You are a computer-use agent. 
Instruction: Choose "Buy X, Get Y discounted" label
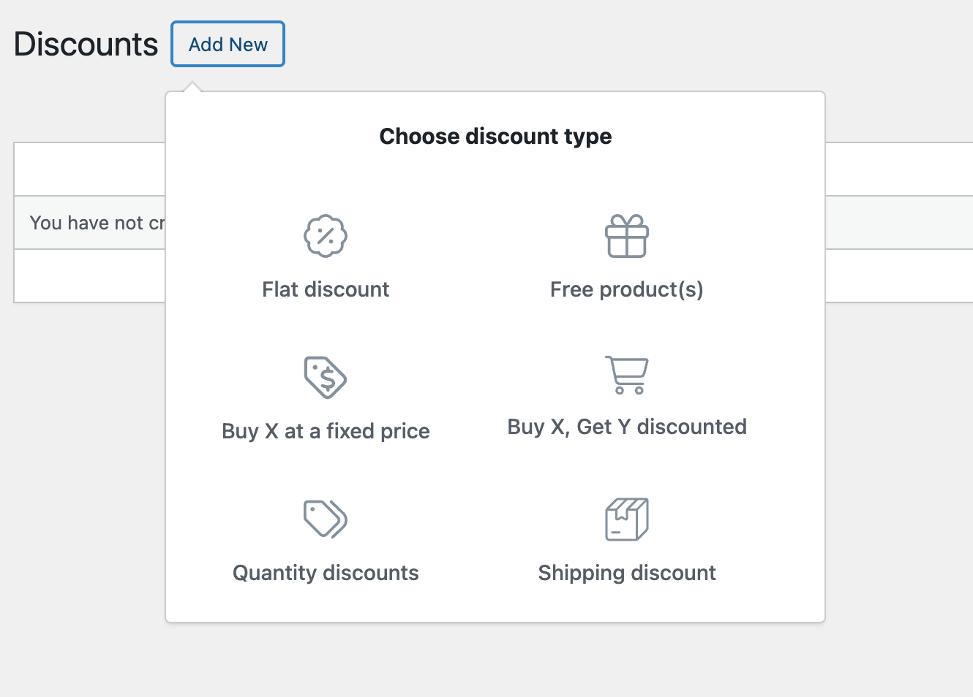coord(627,427)
